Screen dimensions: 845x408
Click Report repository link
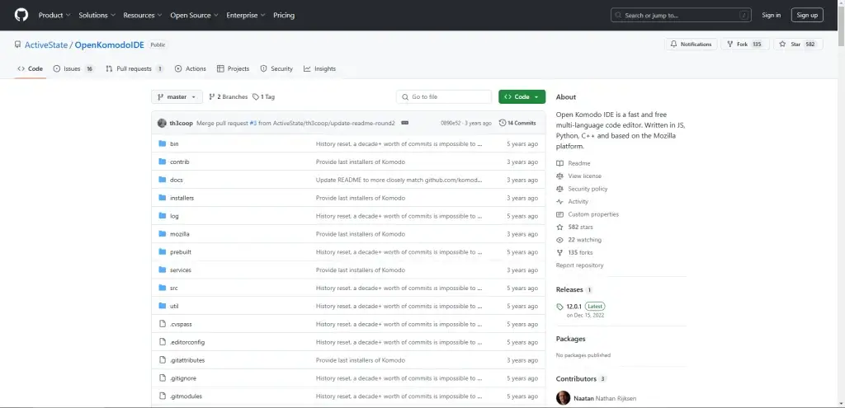tap(580, 265)
